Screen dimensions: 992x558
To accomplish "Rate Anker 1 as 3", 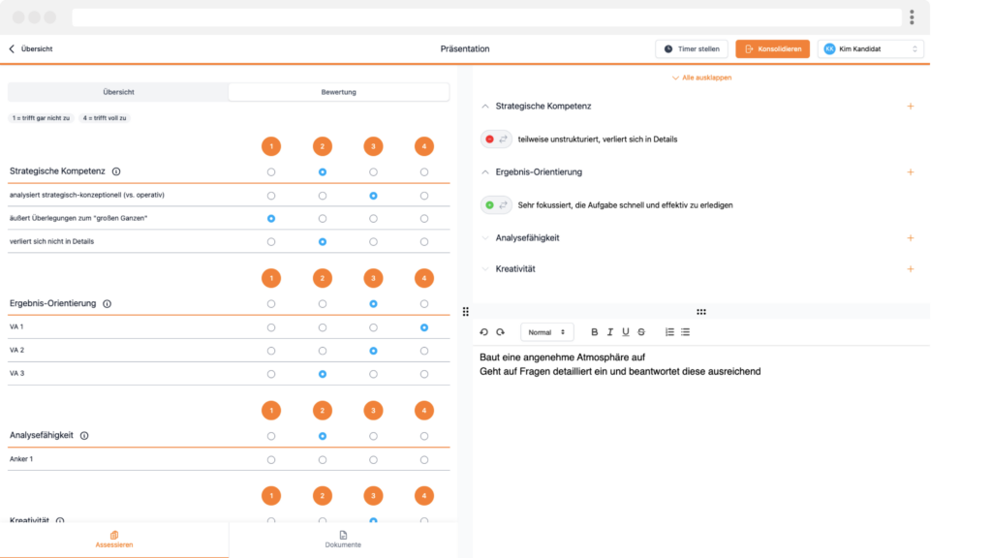I will coord(373,460).
